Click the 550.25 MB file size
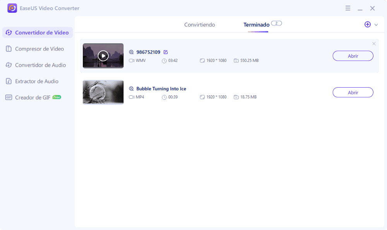Viewport: 387px width, 230px height. pyautogui.click(x=250, y=61)
